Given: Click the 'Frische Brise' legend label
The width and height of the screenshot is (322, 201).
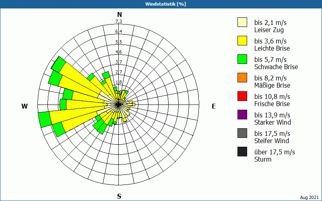Looking at the screenshot, I should [272, 104].
